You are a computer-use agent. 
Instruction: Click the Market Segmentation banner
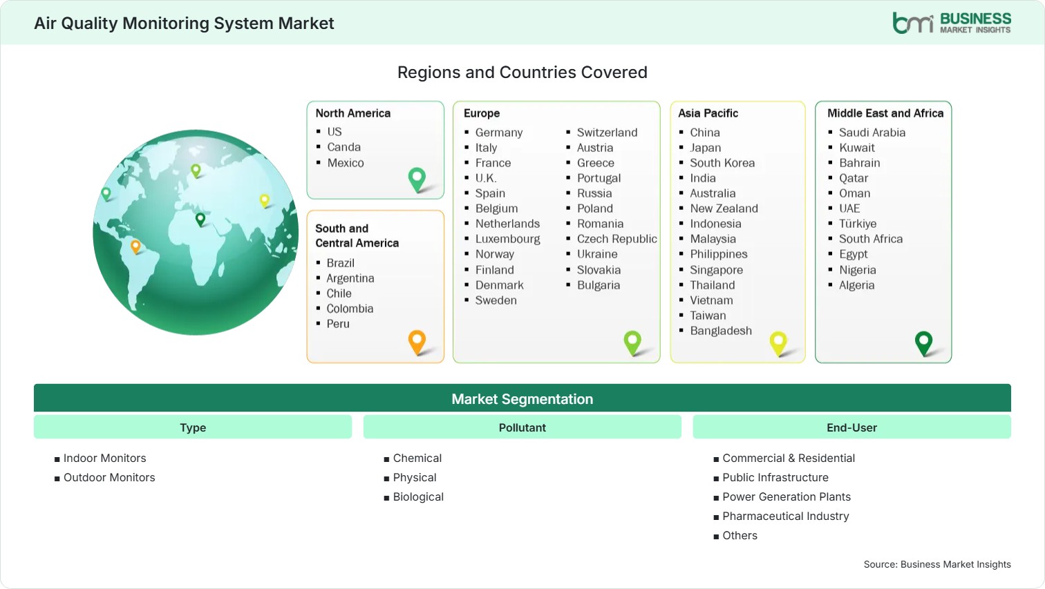click(522, 398)
